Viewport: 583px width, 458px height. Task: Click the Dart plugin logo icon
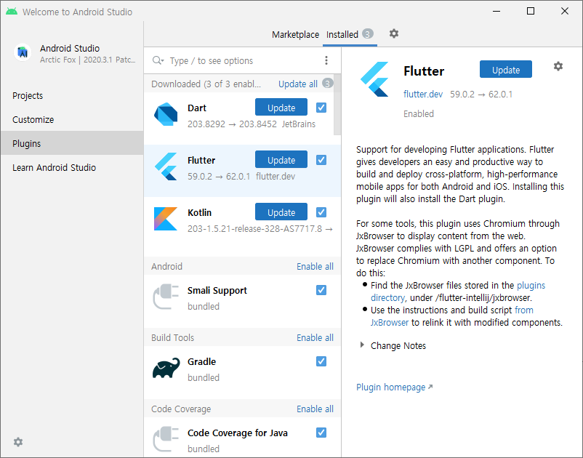coord(166,114)
